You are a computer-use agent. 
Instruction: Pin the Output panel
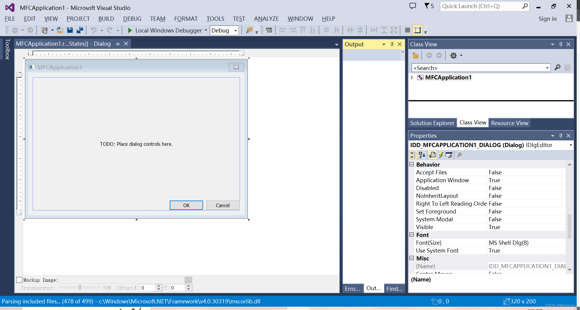392,44
